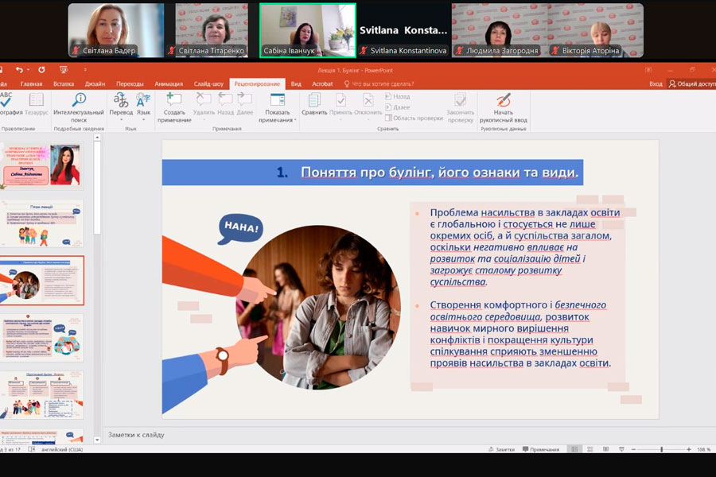Screen dimensions: 716x477
Task: Open the Дизайн ribbon tab
Action: tap(95, 83)
